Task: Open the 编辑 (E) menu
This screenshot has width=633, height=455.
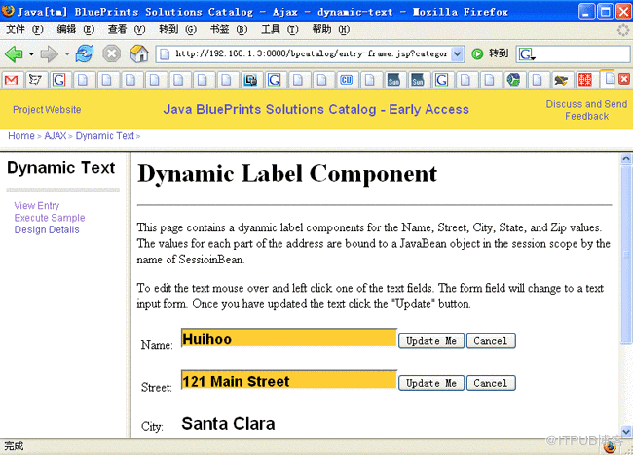Action: pos(76,29)
